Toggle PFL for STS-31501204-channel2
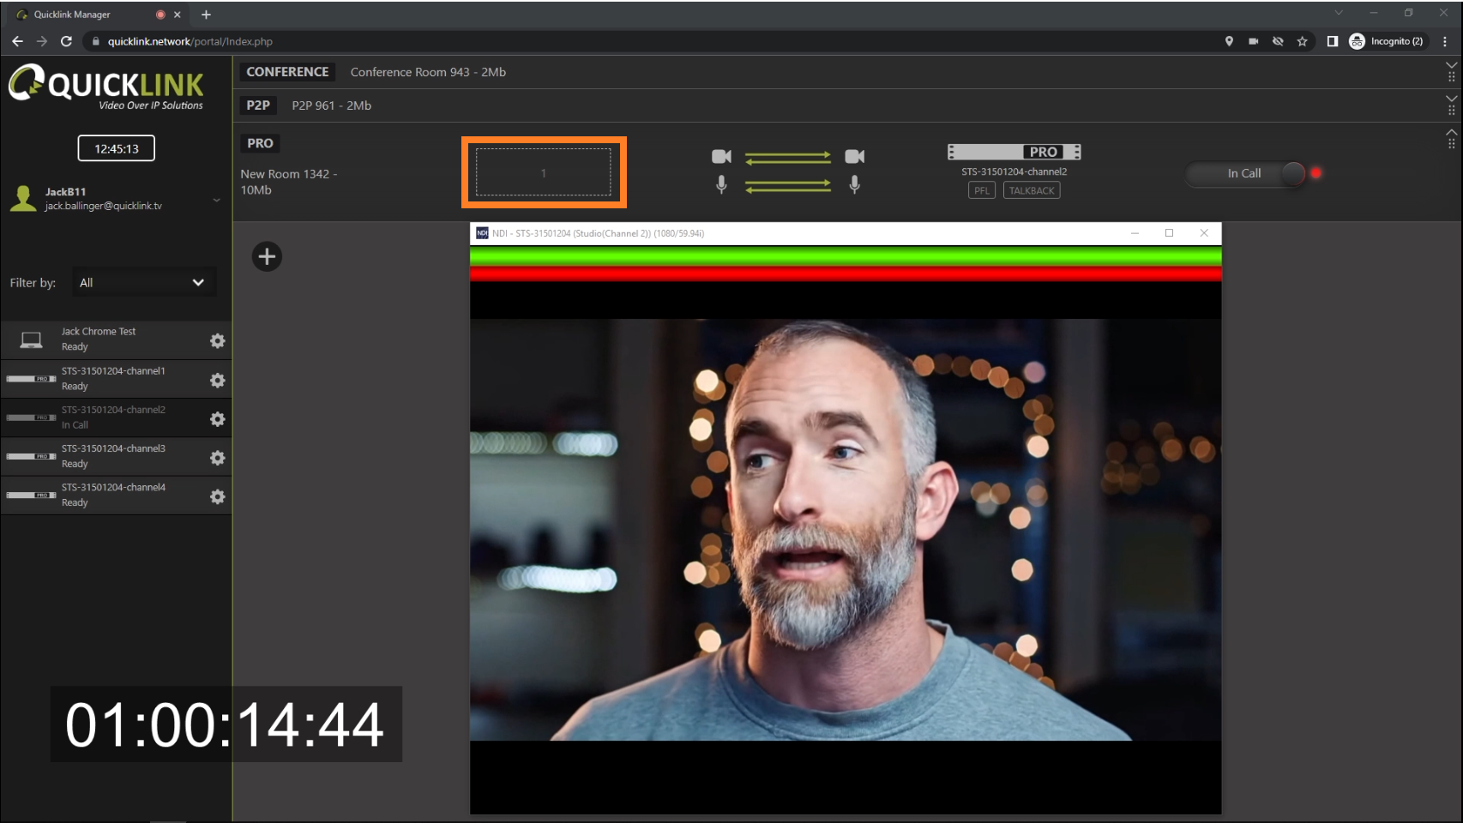 tap(981, 190)
